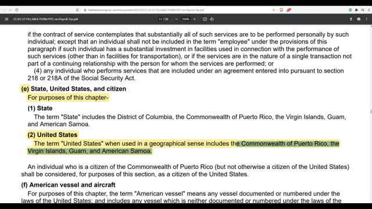Download the PDF file
The width and height of the screenshot is (372, 209).
351,19
